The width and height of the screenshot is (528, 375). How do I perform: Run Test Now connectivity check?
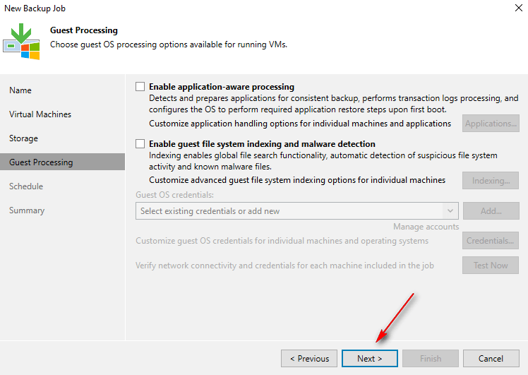(x=491, y=266)
